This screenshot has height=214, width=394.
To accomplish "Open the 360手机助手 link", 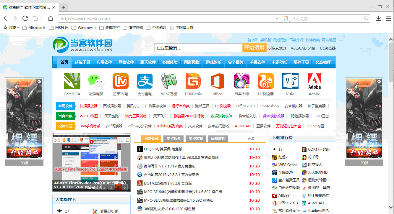I will pos(90,126).
